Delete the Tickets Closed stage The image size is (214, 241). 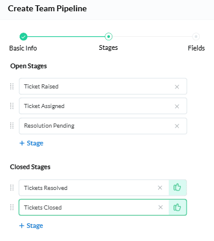160,207
